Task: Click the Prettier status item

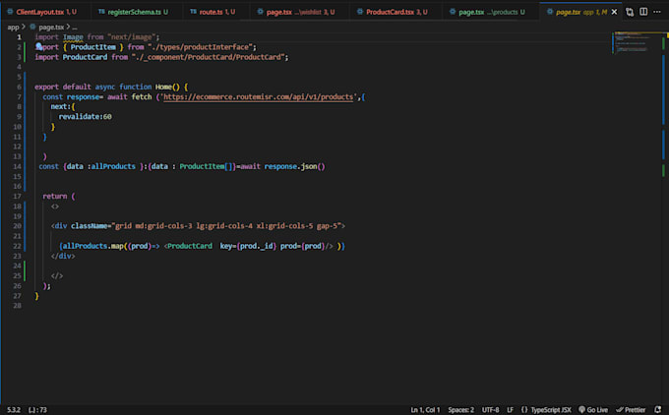Action: 631,410
